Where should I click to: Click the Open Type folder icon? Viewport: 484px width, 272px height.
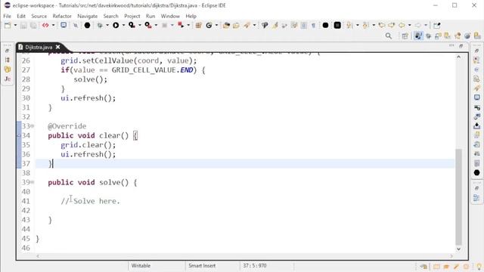coord(226,25)
